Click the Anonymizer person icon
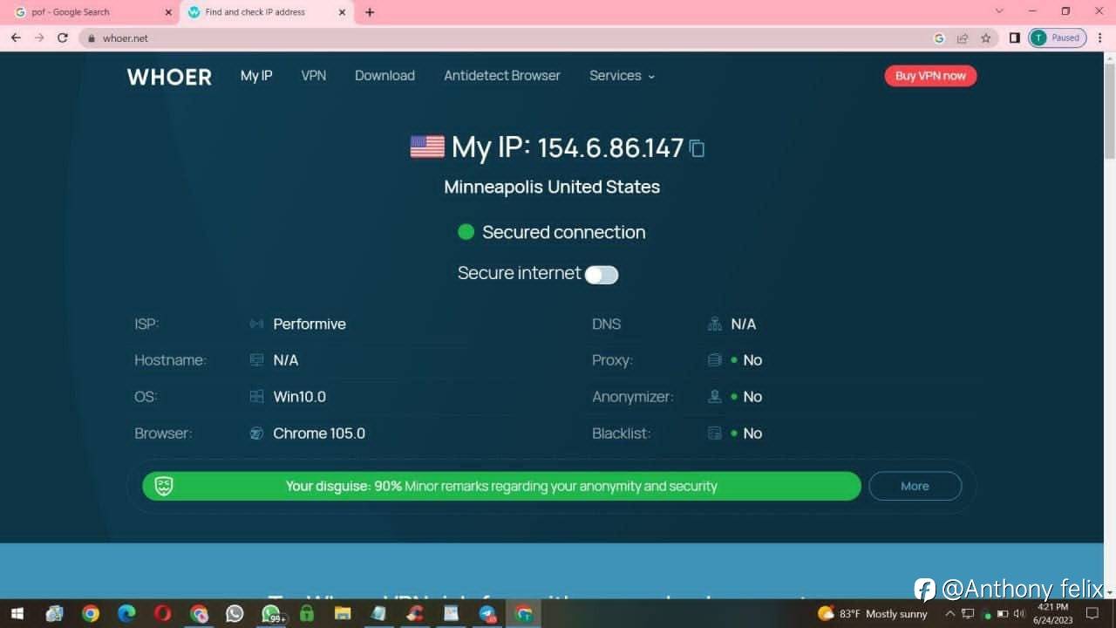The width and height of the screenshot is (1116, 628). pos(715,397)
